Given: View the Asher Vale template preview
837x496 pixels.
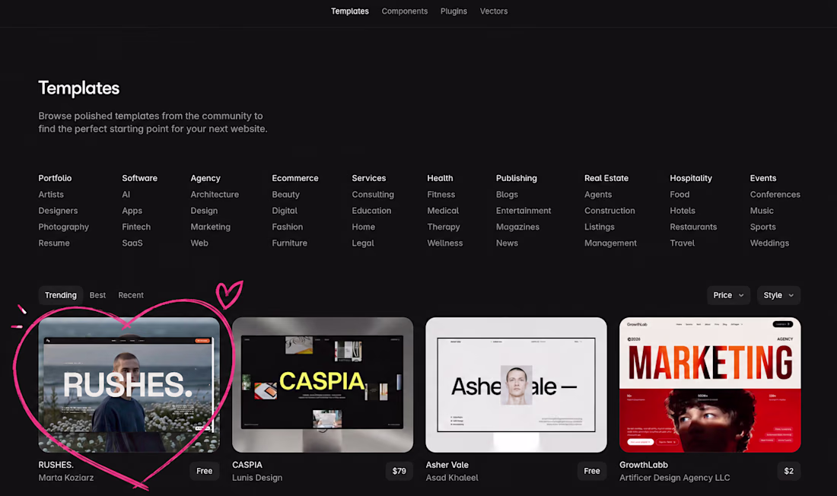Looking at the screenshot, I should pos(516,385).
